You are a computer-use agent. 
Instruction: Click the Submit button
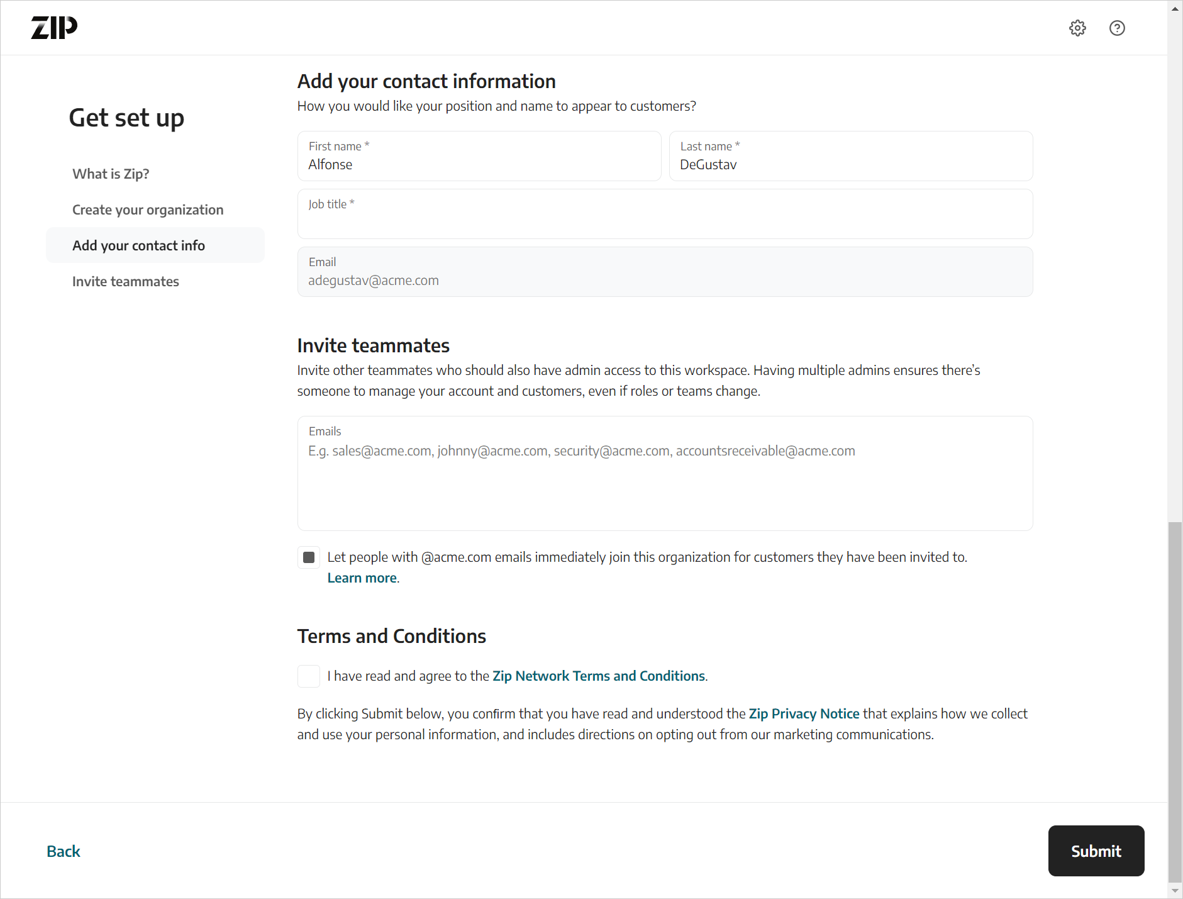(x=1096, y=851)
